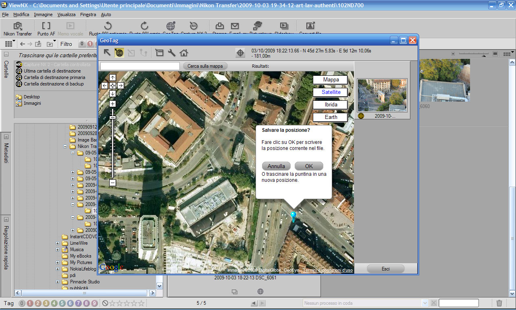The height and width of the screenshot is (310, 516).
Task: Select the arrow pointer tool in GeoTag
Action: click(x=107, y=52)
